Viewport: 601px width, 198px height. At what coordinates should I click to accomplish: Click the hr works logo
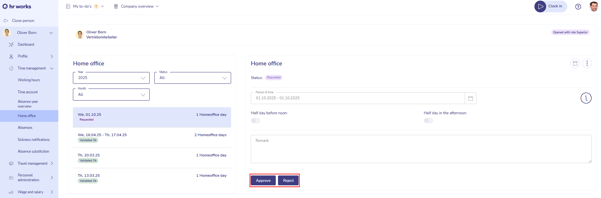(x=17, y=6)
